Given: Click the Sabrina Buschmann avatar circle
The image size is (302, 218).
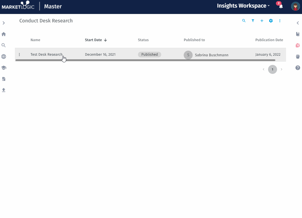Looking at the screenshot, I should click(x=188, y=55).
